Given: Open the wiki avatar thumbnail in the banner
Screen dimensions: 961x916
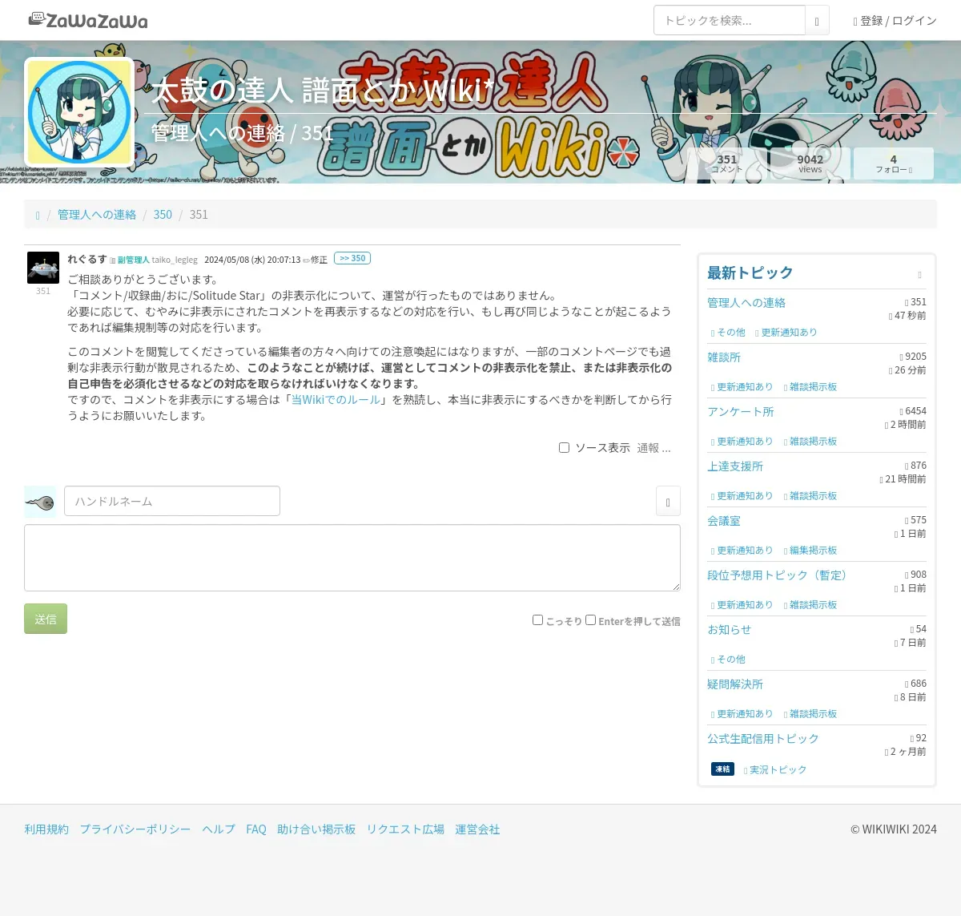Looking at the screenshot, I should pyautogui.click(x=79, y=112).
